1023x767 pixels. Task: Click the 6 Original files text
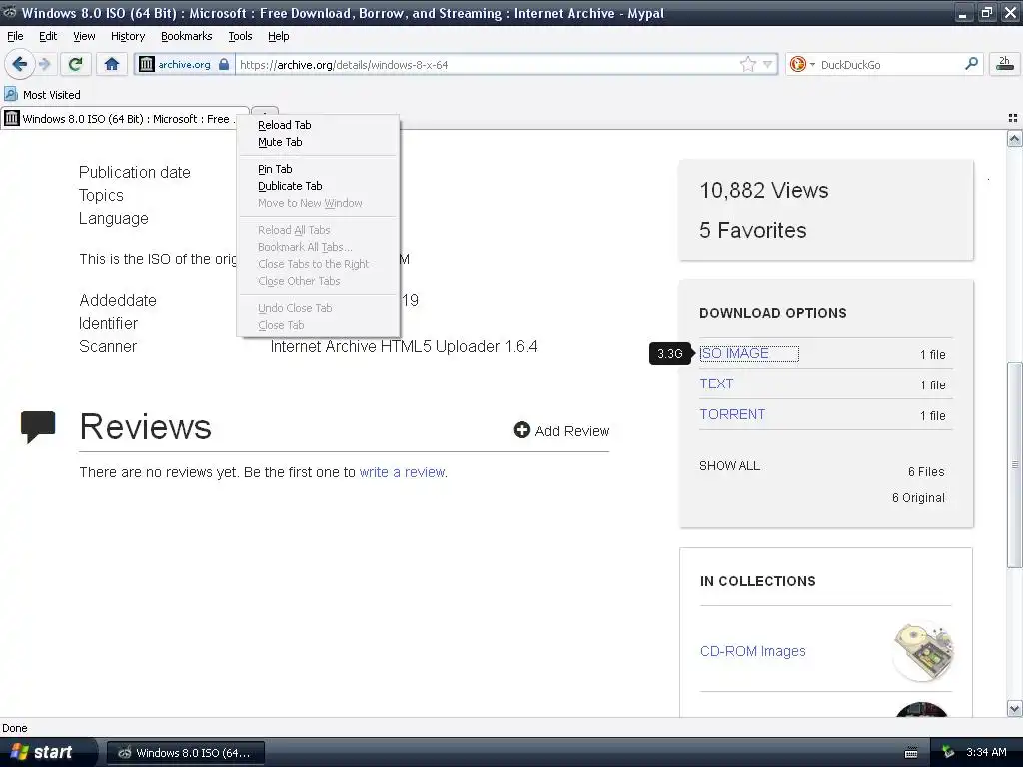(x=918, y=497)
